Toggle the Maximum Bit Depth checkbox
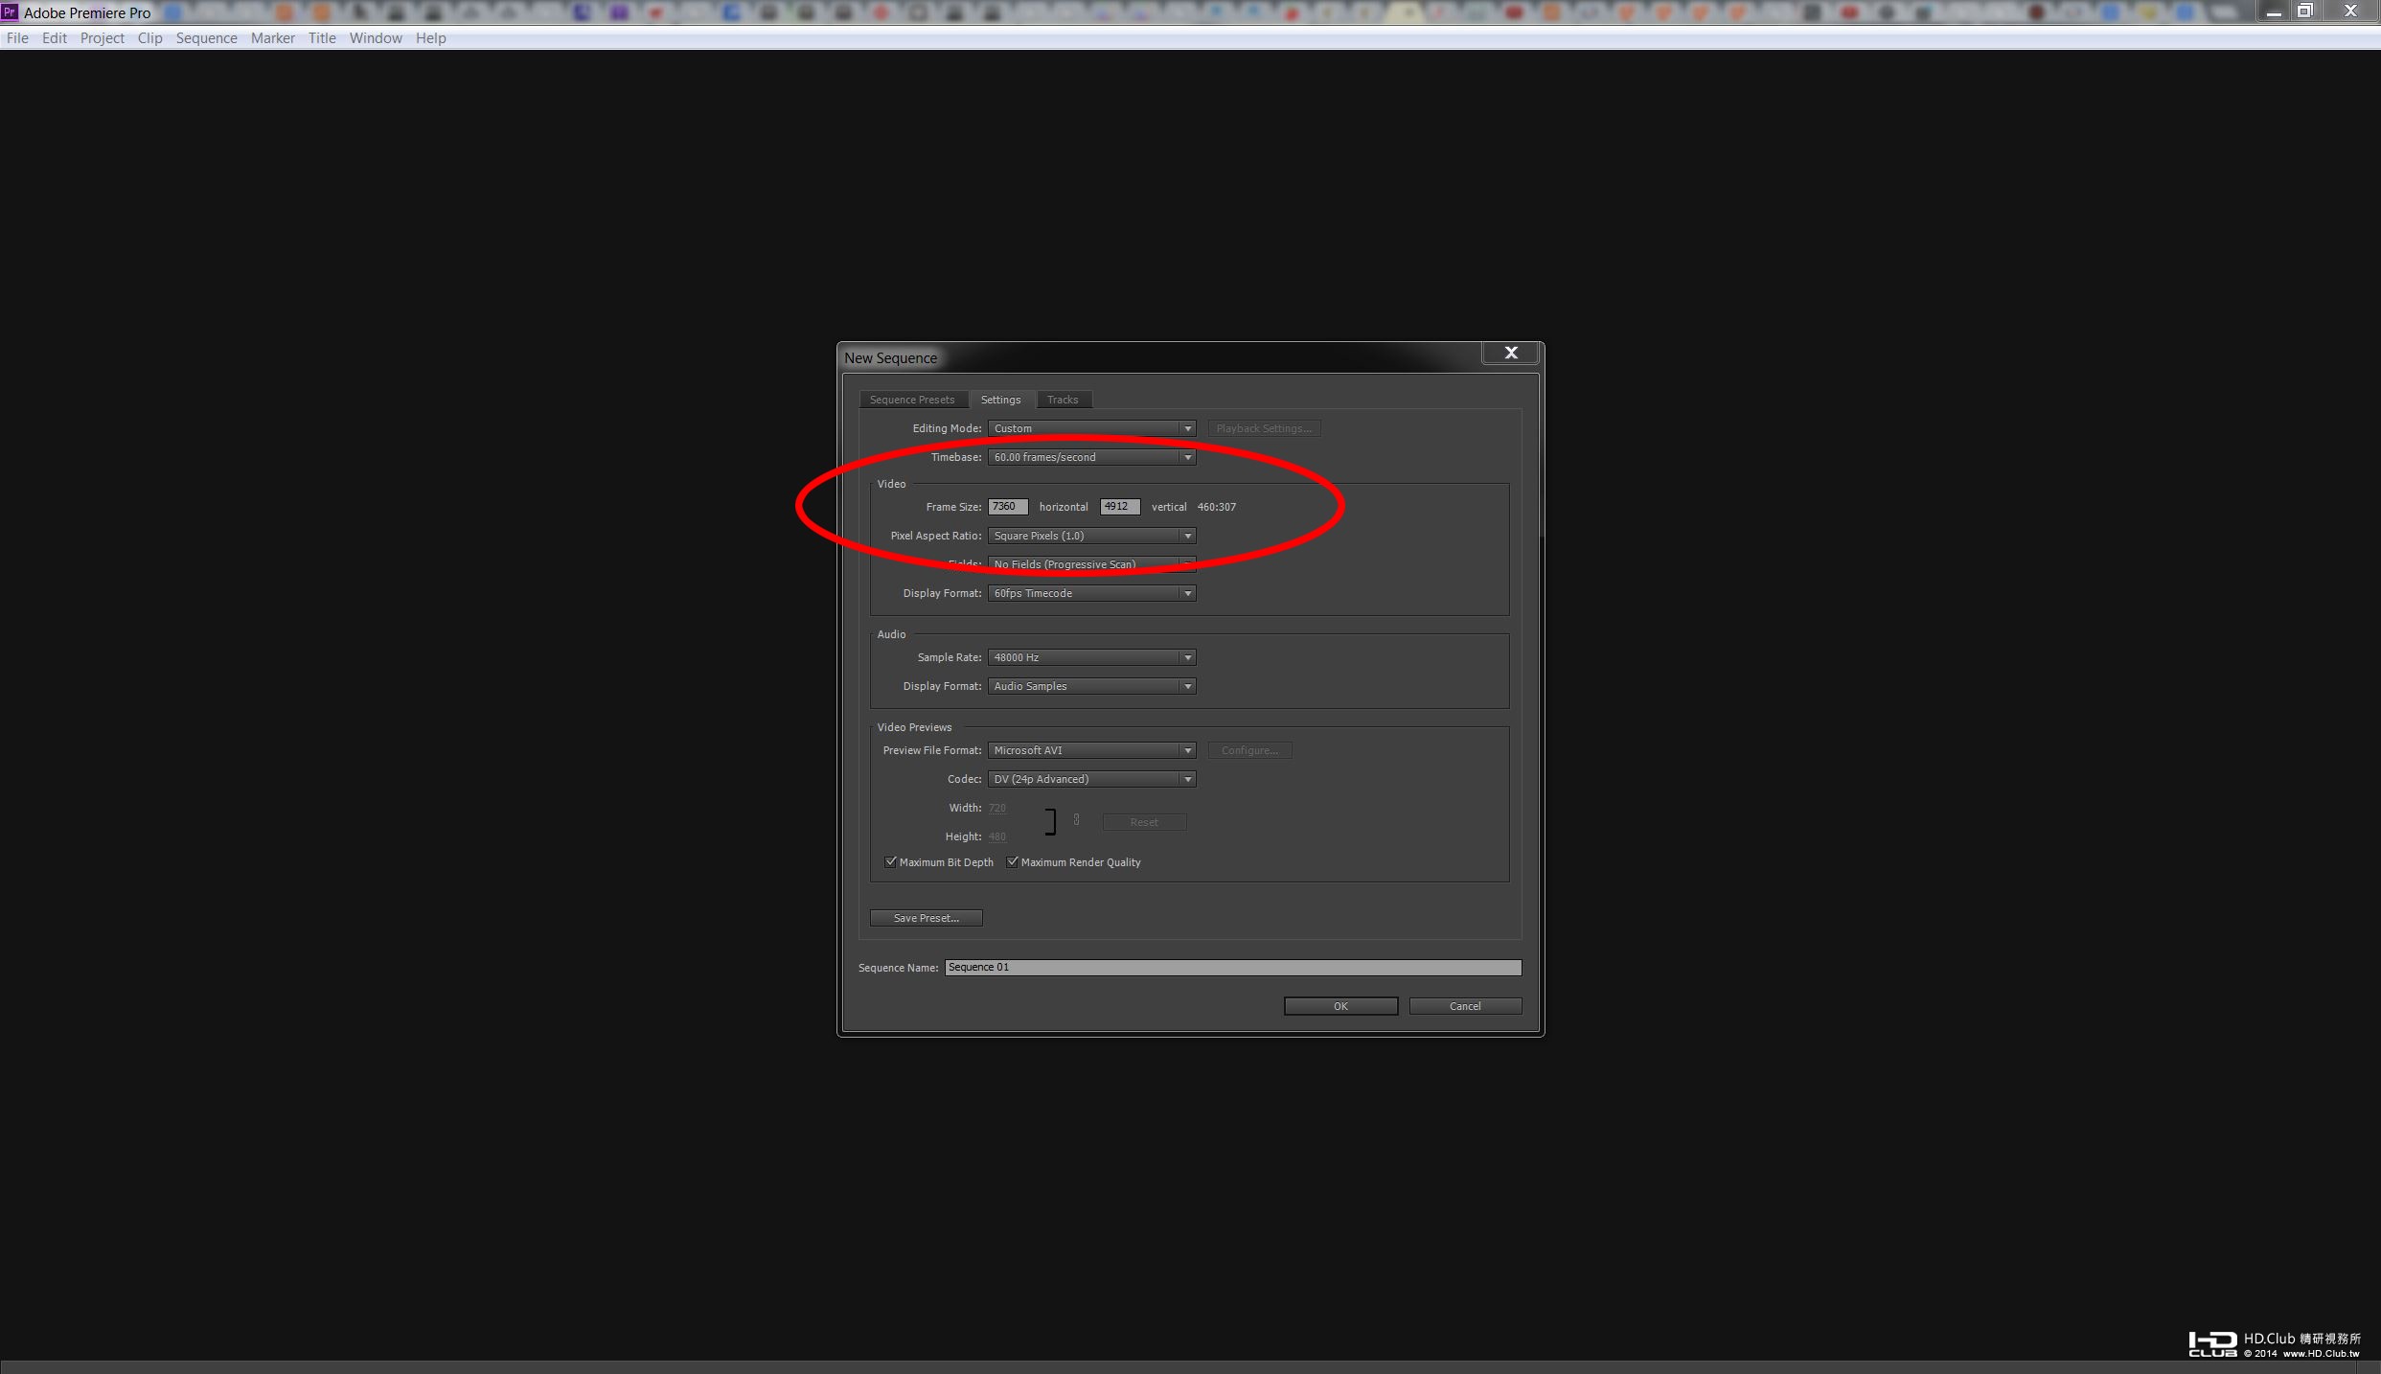This screenshot has height=1374, width=2381. (x=890, y=862)
